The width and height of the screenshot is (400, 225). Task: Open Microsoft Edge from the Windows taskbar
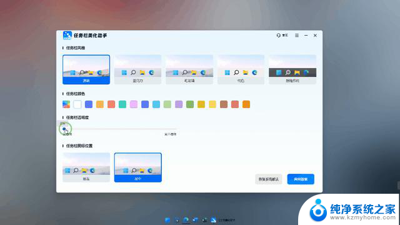[x=186, y=220]
